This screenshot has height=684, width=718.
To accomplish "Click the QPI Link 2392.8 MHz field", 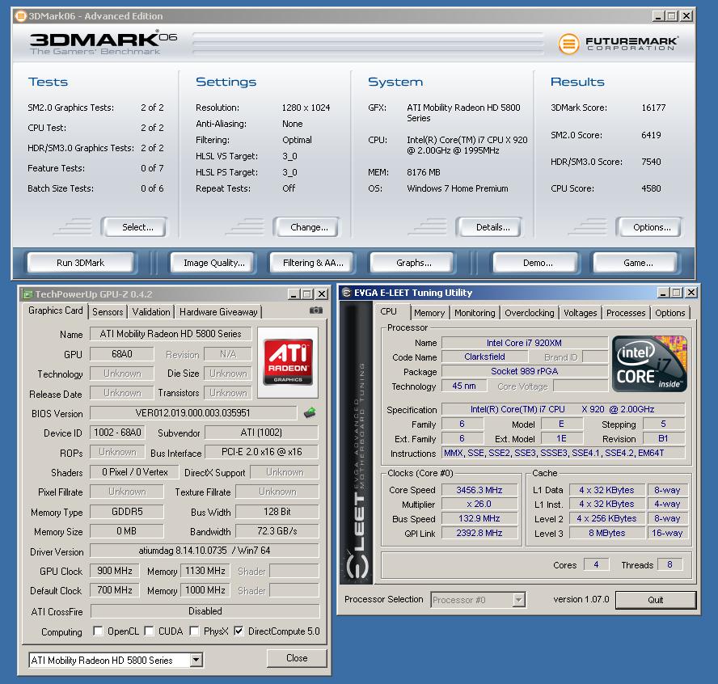I will click(479, 533).
